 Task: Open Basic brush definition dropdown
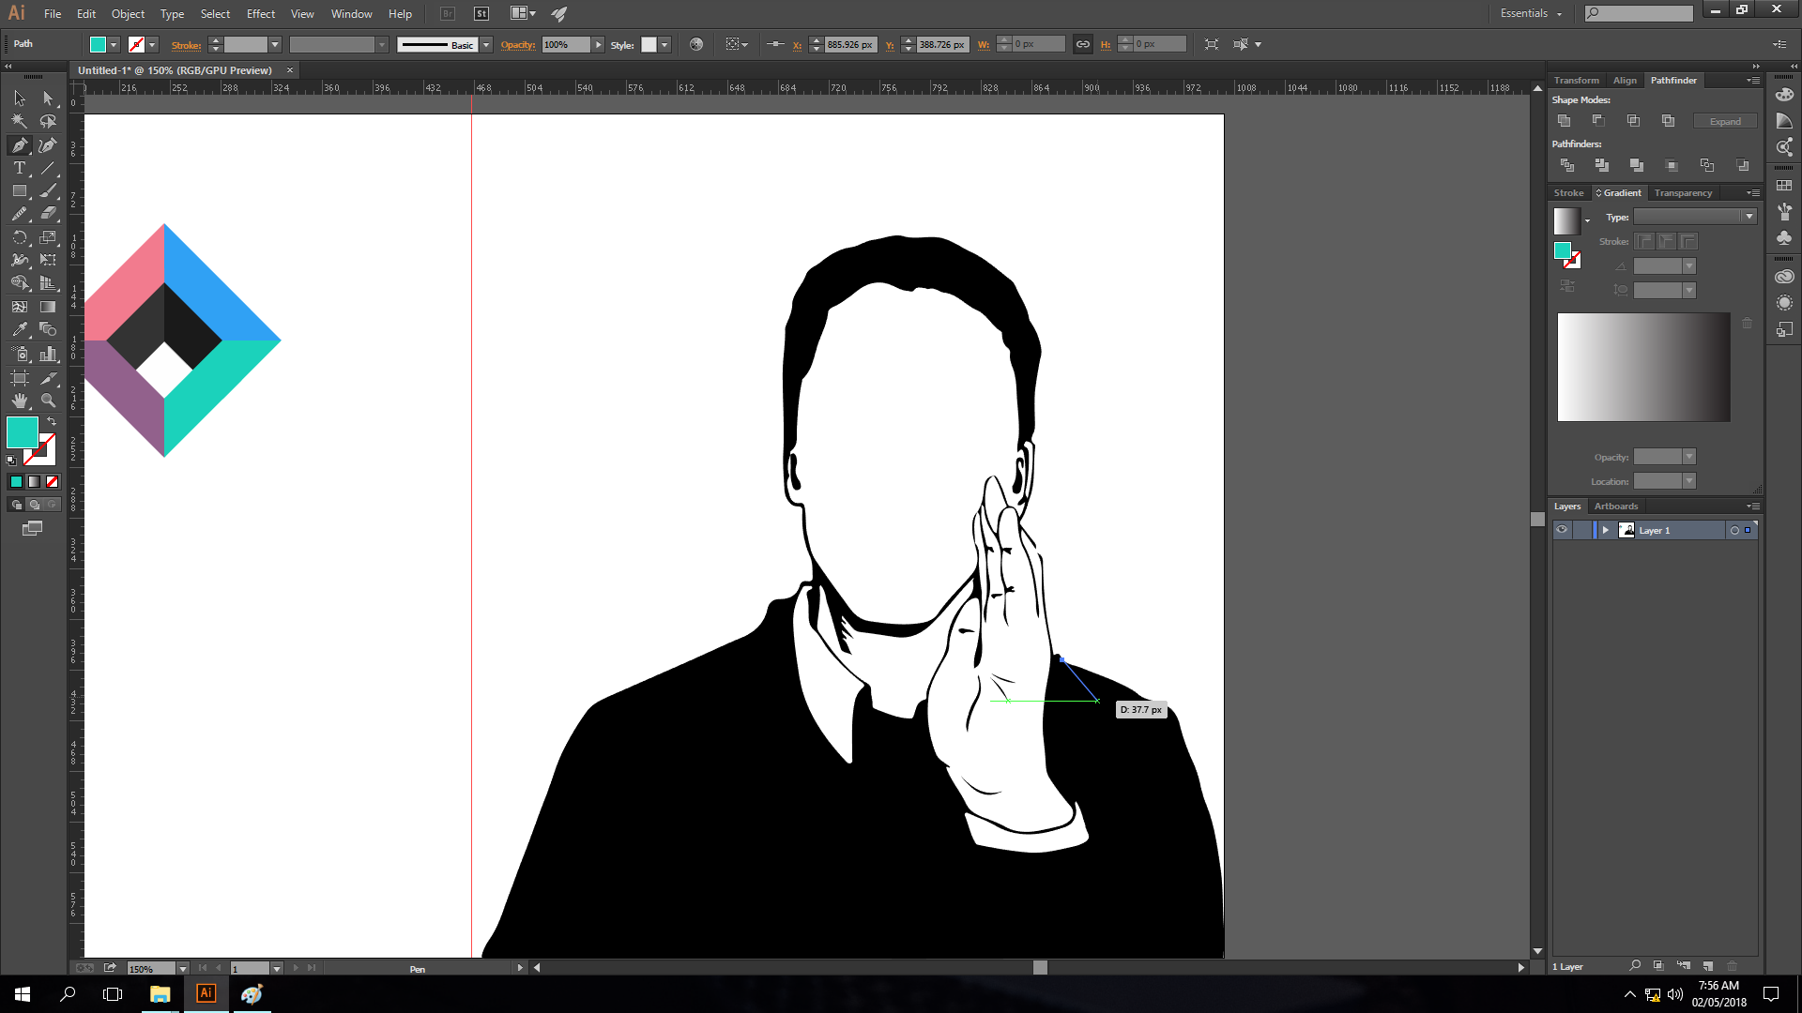pyautogui.click(x=486, y=45)
